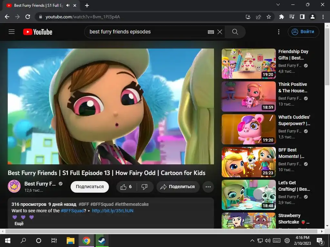This screenshot has width=330, height=247.
Task: Open the tab search chevron
Action: coord(278,5)
